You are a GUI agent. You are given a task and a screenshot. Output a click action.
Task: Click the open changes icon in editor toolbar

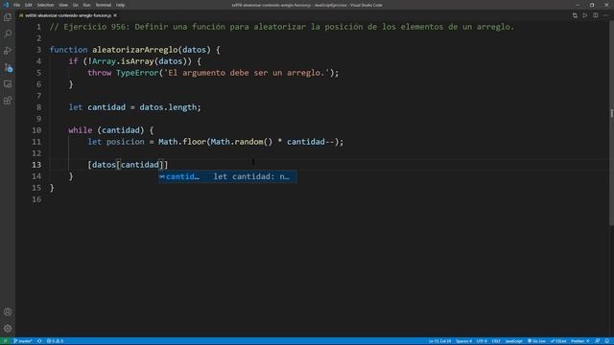pyautogui.click(x=575, y=15)
